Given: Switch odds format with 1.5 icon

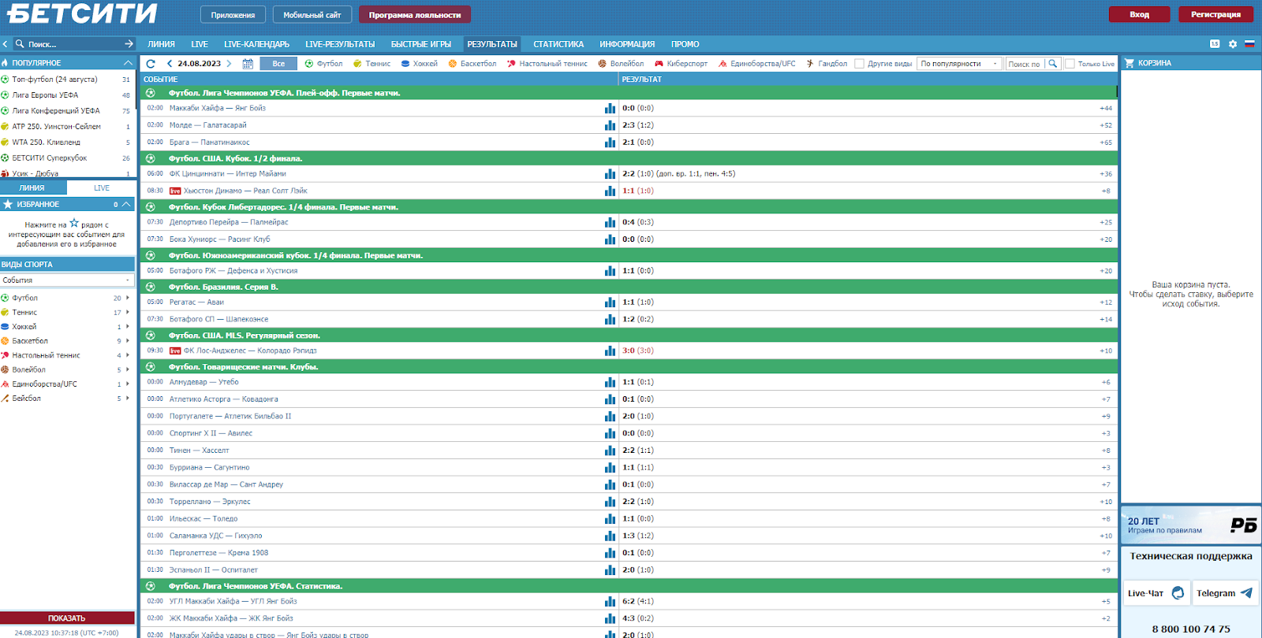Looking at the screenshot, I should tap(1215, 44).
